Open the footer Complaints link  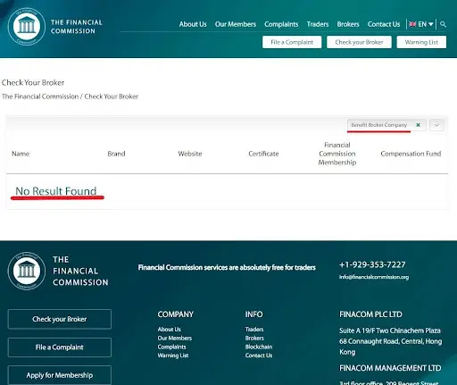[x=171, y=347]
